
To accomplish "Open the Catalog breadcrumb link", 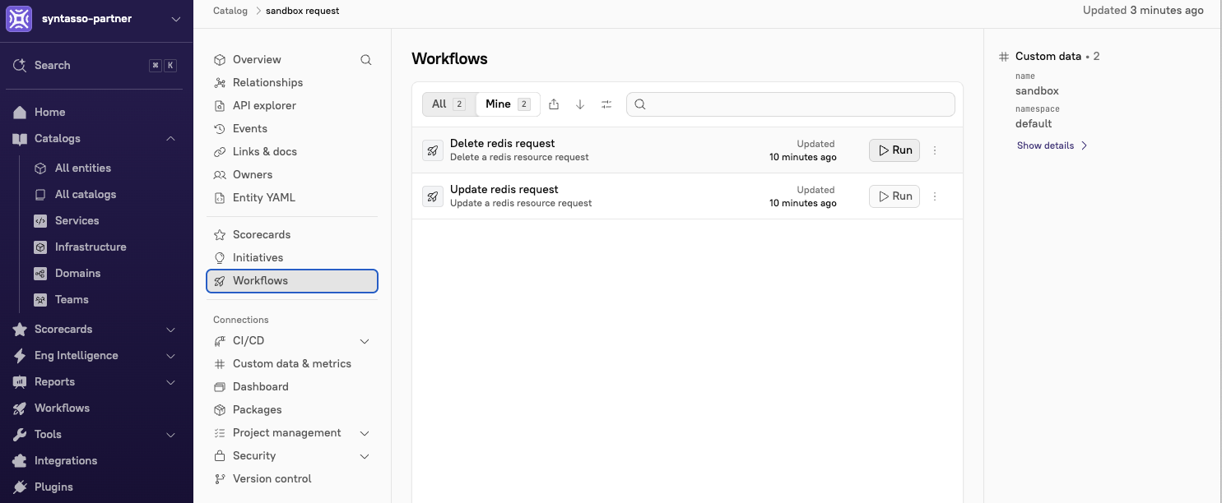I will coord(230,11).
